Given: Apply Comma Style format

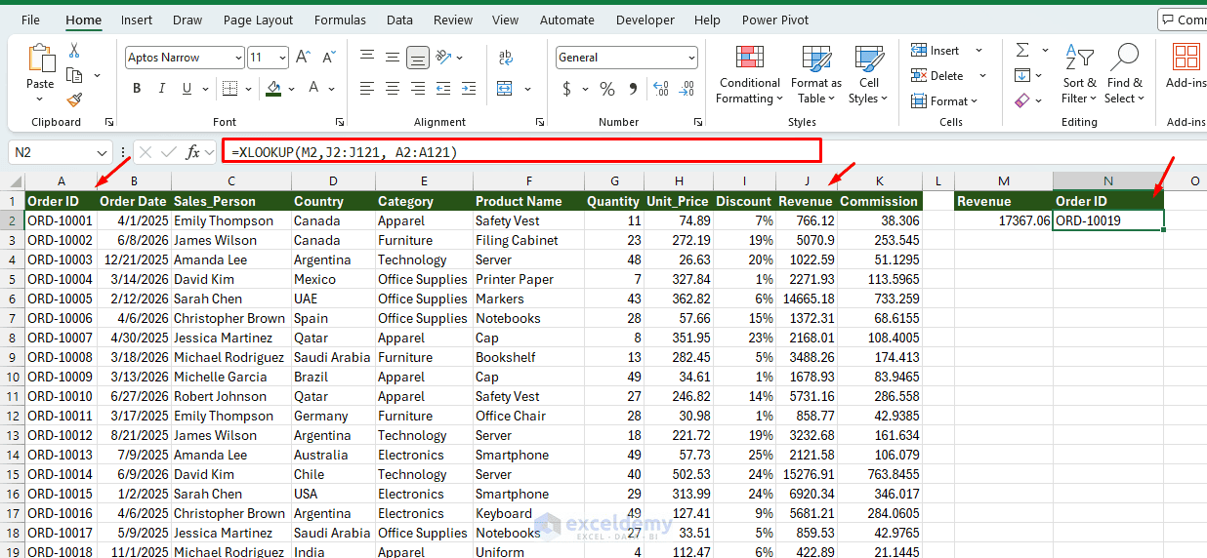Looking at the screenshot, I should pos(633,89).
